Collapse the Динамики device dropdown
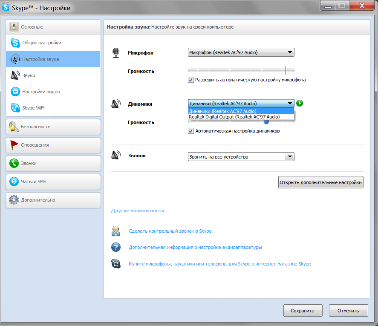Screen dimensions: 378x326 (x=241, y=104)
